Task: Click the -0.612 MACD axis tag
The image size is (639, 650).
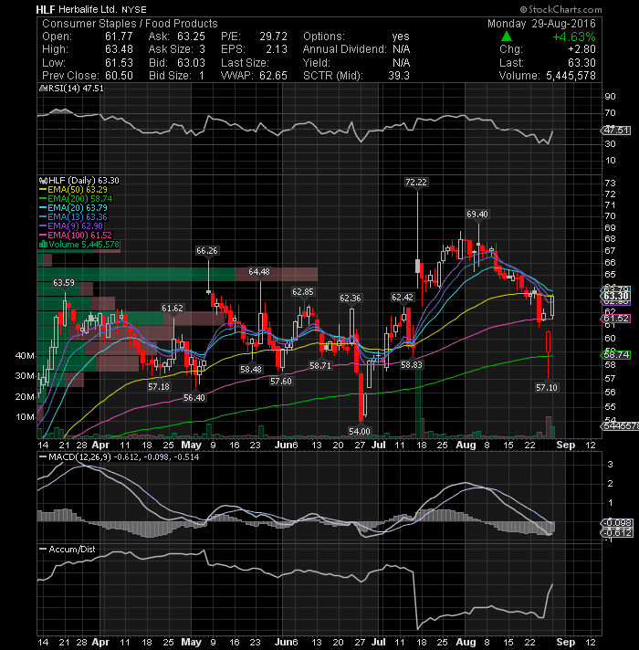Action: [617, 532]
